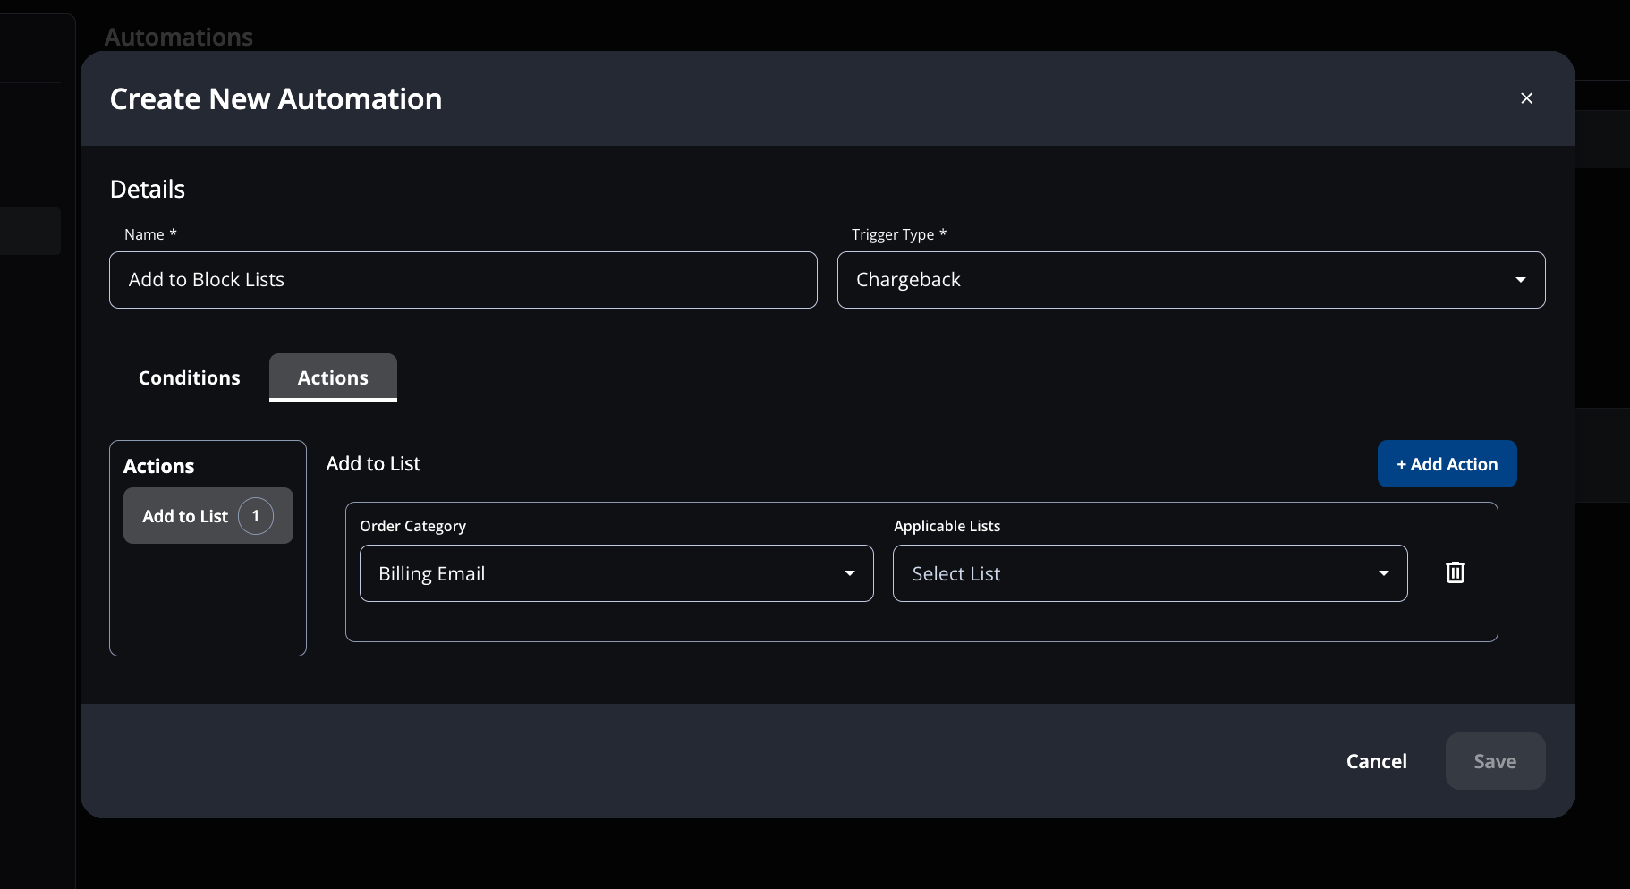The image size is (1630, 889).
Task: Delete the Add to List action row
Action: tap(1456, 572)
